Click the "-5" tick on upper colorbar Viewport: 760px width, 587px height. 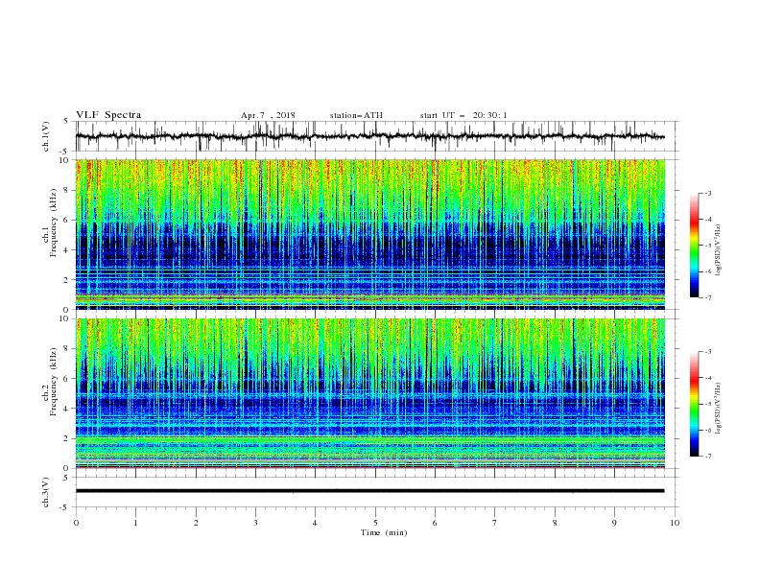pos(707,246)
